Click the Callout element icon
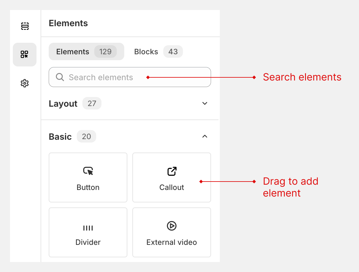This screenshot has width=359, height=272. click(171, 171)
